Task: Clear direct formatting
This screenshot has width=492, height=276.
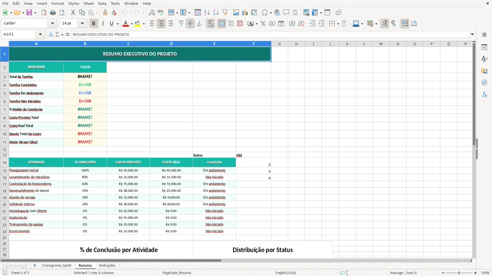Action: pos(114,13)
